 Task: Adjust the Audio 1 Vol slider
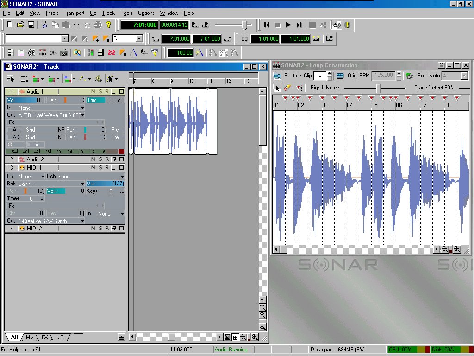coord(26,100)
